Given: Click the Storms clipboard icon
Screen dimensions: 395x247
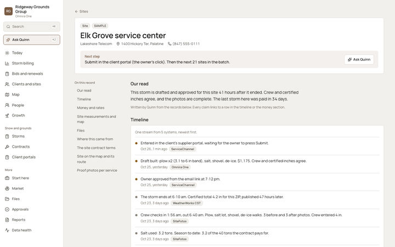Looking at the screenshot, I should pyautogui.click(x=7, y=136).
